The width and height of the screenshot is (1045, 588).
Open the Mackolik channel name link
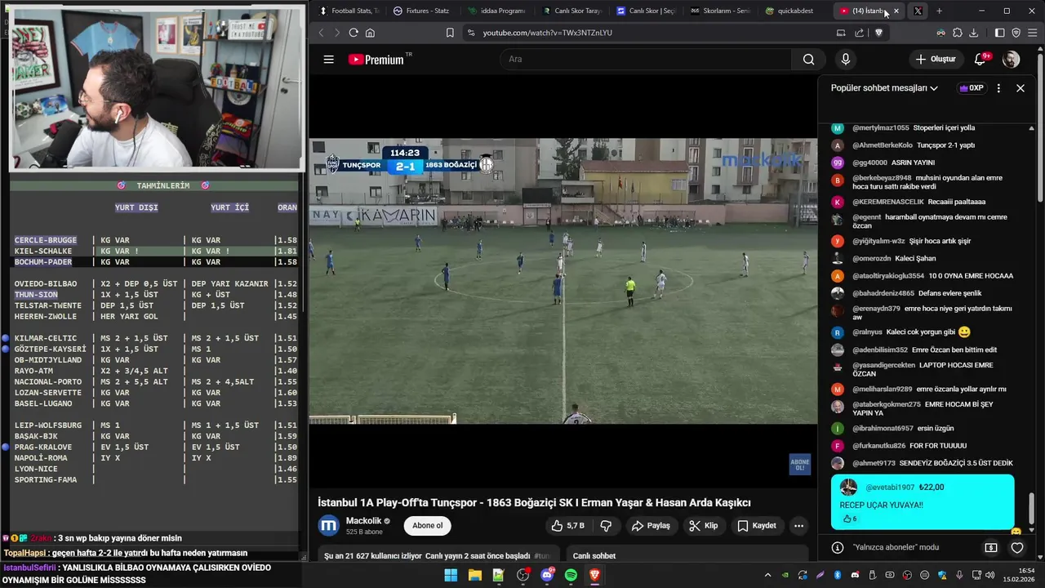(x=363, y=521)
